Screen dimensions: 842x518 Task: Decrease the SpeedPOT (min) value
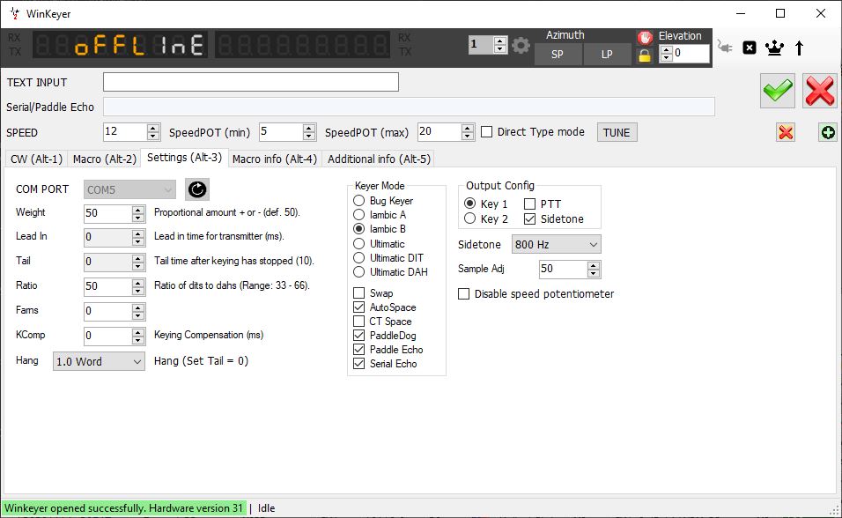309,136
